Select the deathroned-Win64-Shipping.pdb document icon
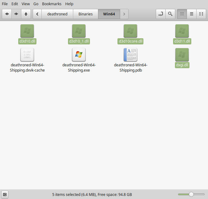The height and width of the screenshot is (199, 208). tap(130, 55)
